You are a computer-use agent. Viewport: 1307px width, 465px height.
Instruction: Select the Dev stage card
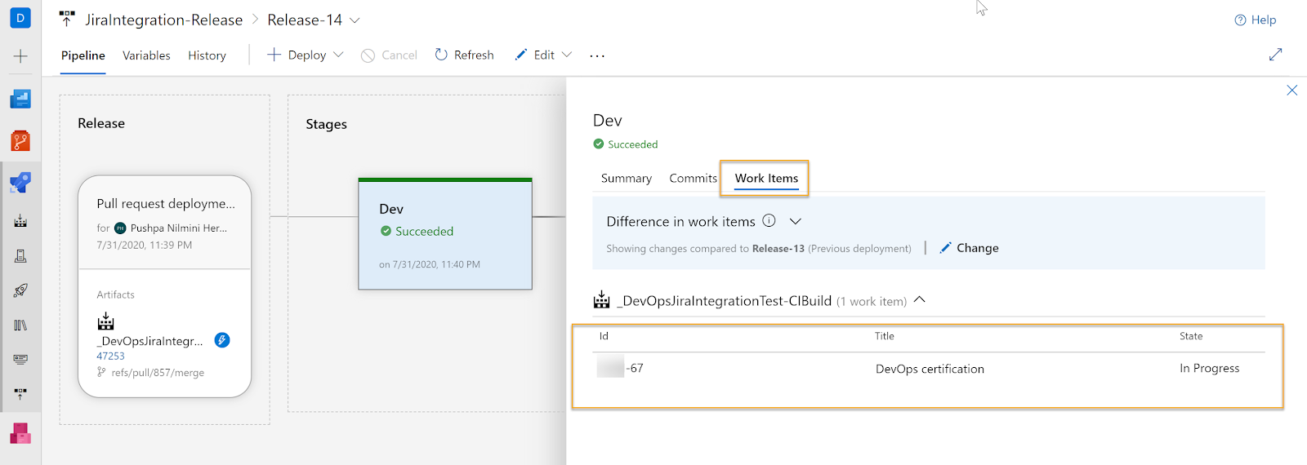pyautogui.click(x=445, y=234)
